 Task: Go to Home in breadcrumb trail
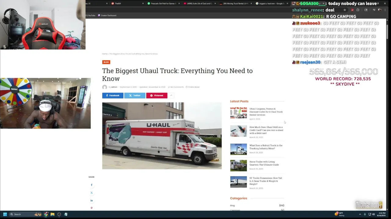click(x=104, y=54)
